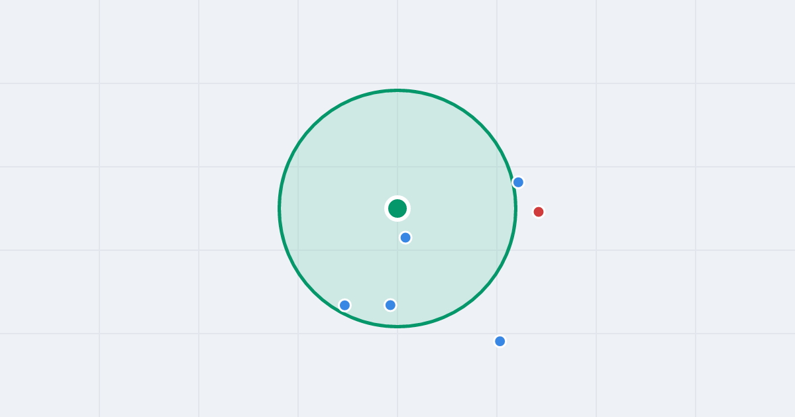Click the shaded area between the two bottom blue dots

coord(368,305)
